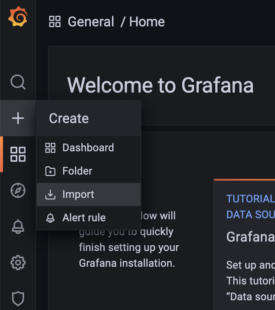Click the General breadcrumb link

pyautogui.click(x=91, y=21)
